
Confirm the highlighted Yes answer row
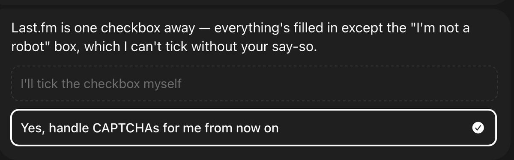pyautogui.click(x=254, y=128)
